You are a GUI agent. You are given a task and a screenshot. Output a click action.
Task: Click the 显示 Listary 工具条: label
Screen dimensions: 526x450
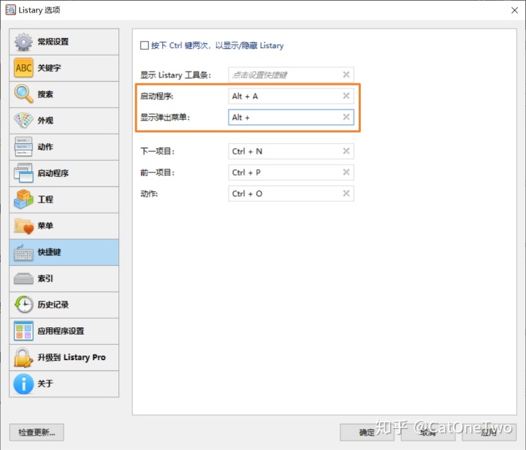pyautogui.click(x=176, y=75)
